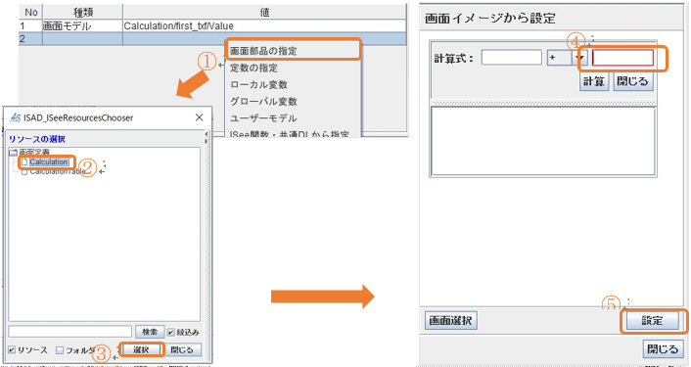Select the 画面モデル cell in row 1
The image size is (691, 367).
point(83,26)
